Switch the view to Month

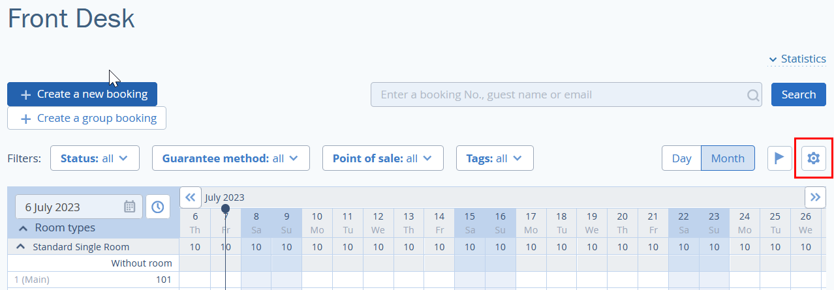point(728,158)
